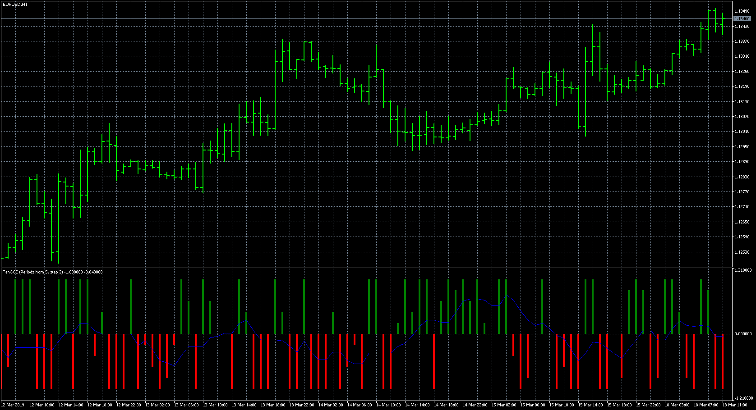Click the 15 Mar 22:00 time label
Viewport: 756px width, 410px height.
[x=648, y=405]
